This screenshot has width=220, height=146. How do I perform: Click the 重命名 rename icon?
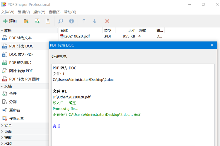point(5,110)
